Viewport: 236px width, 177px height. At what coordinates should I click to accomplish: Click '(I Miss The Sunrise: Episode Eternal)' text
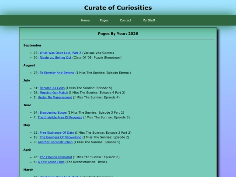click(x=103, y=73)
